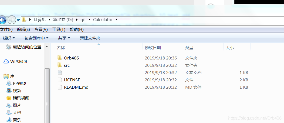284x123 pixels.
Task: Open the 查看(V) menu
Action: pos(41,29)
